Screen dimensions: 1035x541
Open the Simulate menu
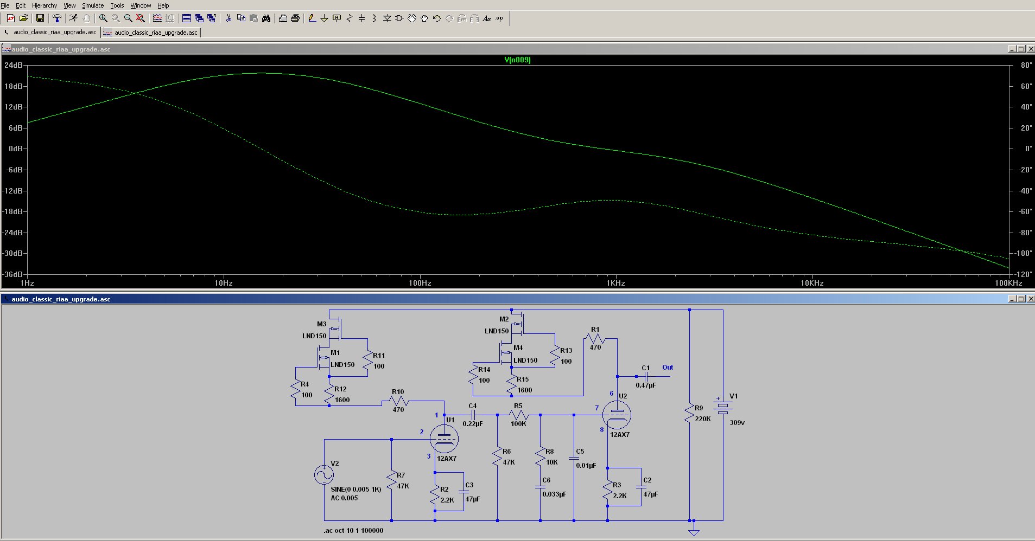coord(93,5)
